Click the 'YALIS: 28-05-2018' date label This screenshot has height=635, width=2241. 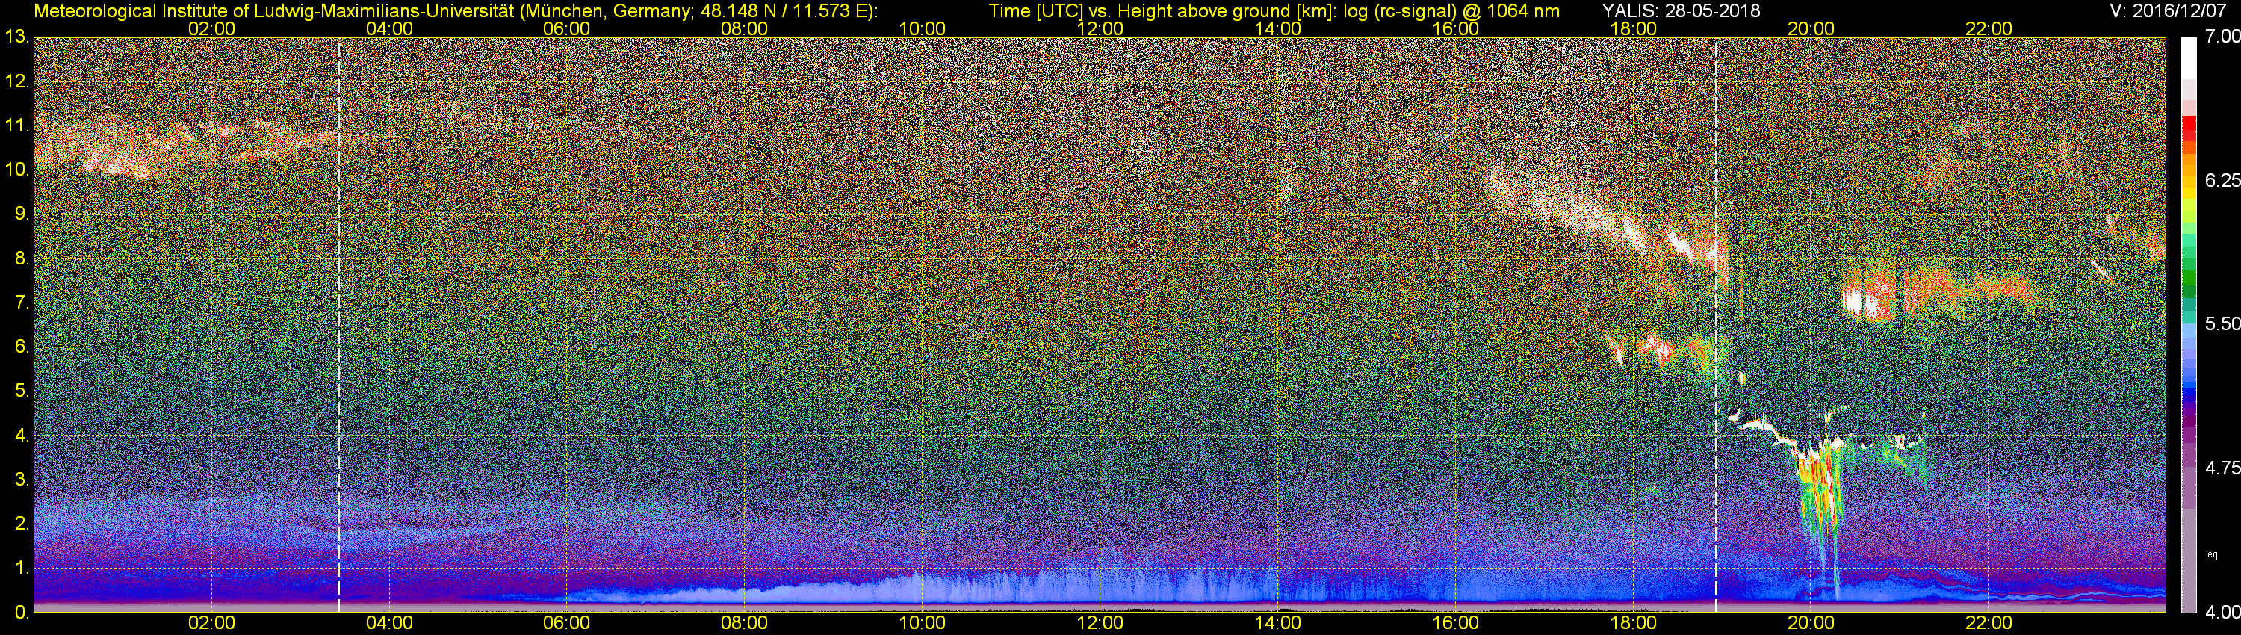pyautogui.click(x=1681, y=10)
